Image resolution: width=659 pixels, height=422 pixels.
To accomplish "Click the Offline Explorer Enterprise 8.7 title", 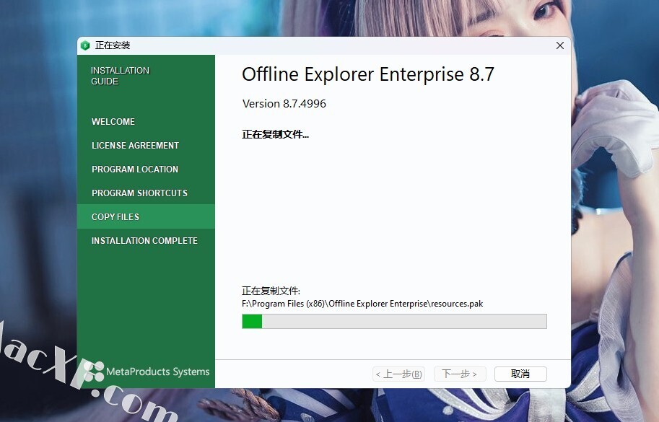I will click(368, 74).
